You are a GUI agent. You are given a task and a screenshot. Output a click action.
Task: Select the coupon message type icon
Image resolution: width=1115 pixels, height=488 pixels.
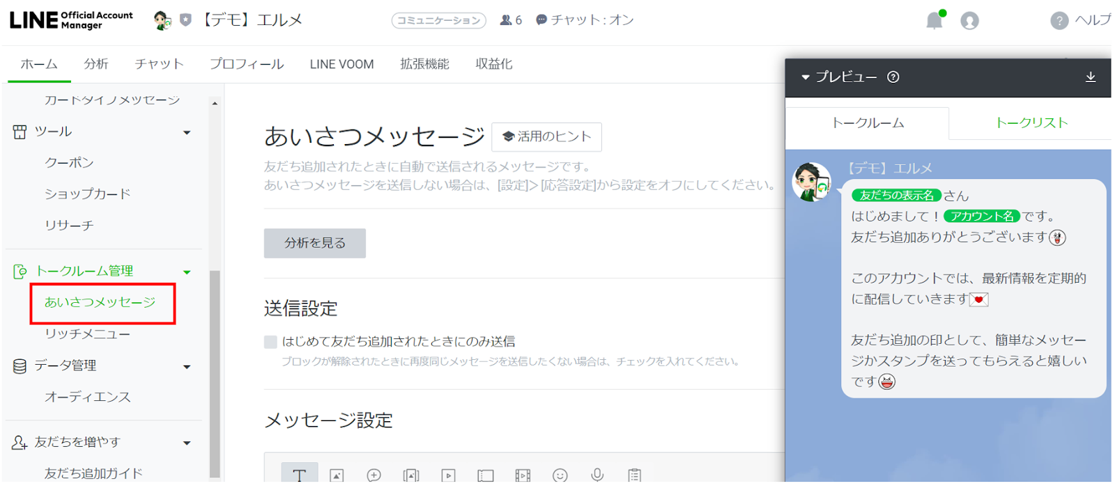click(486, 475)
